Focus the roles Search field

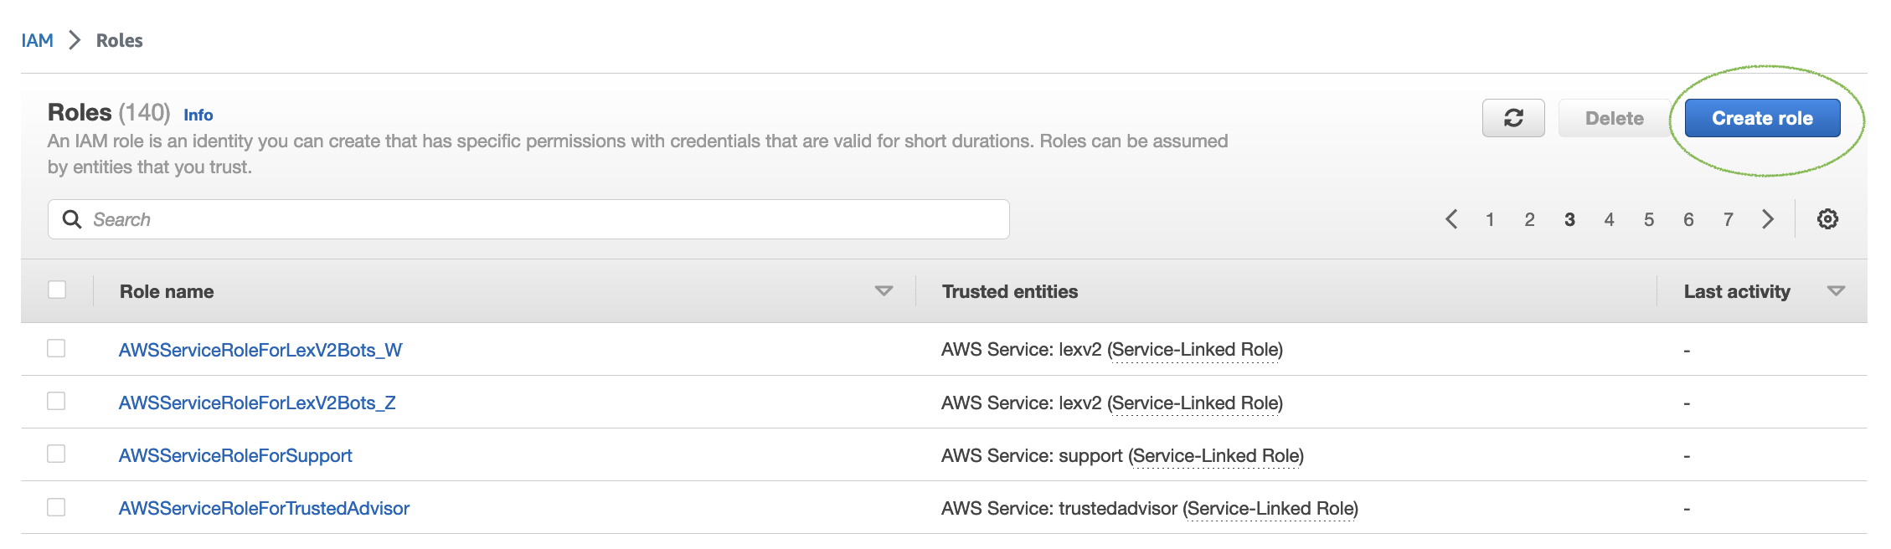pyautogui.click(x=528, y=219)
